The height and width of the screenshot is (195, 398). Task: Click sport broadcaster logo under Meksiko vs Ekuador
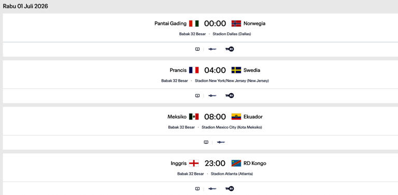[221, 142]
